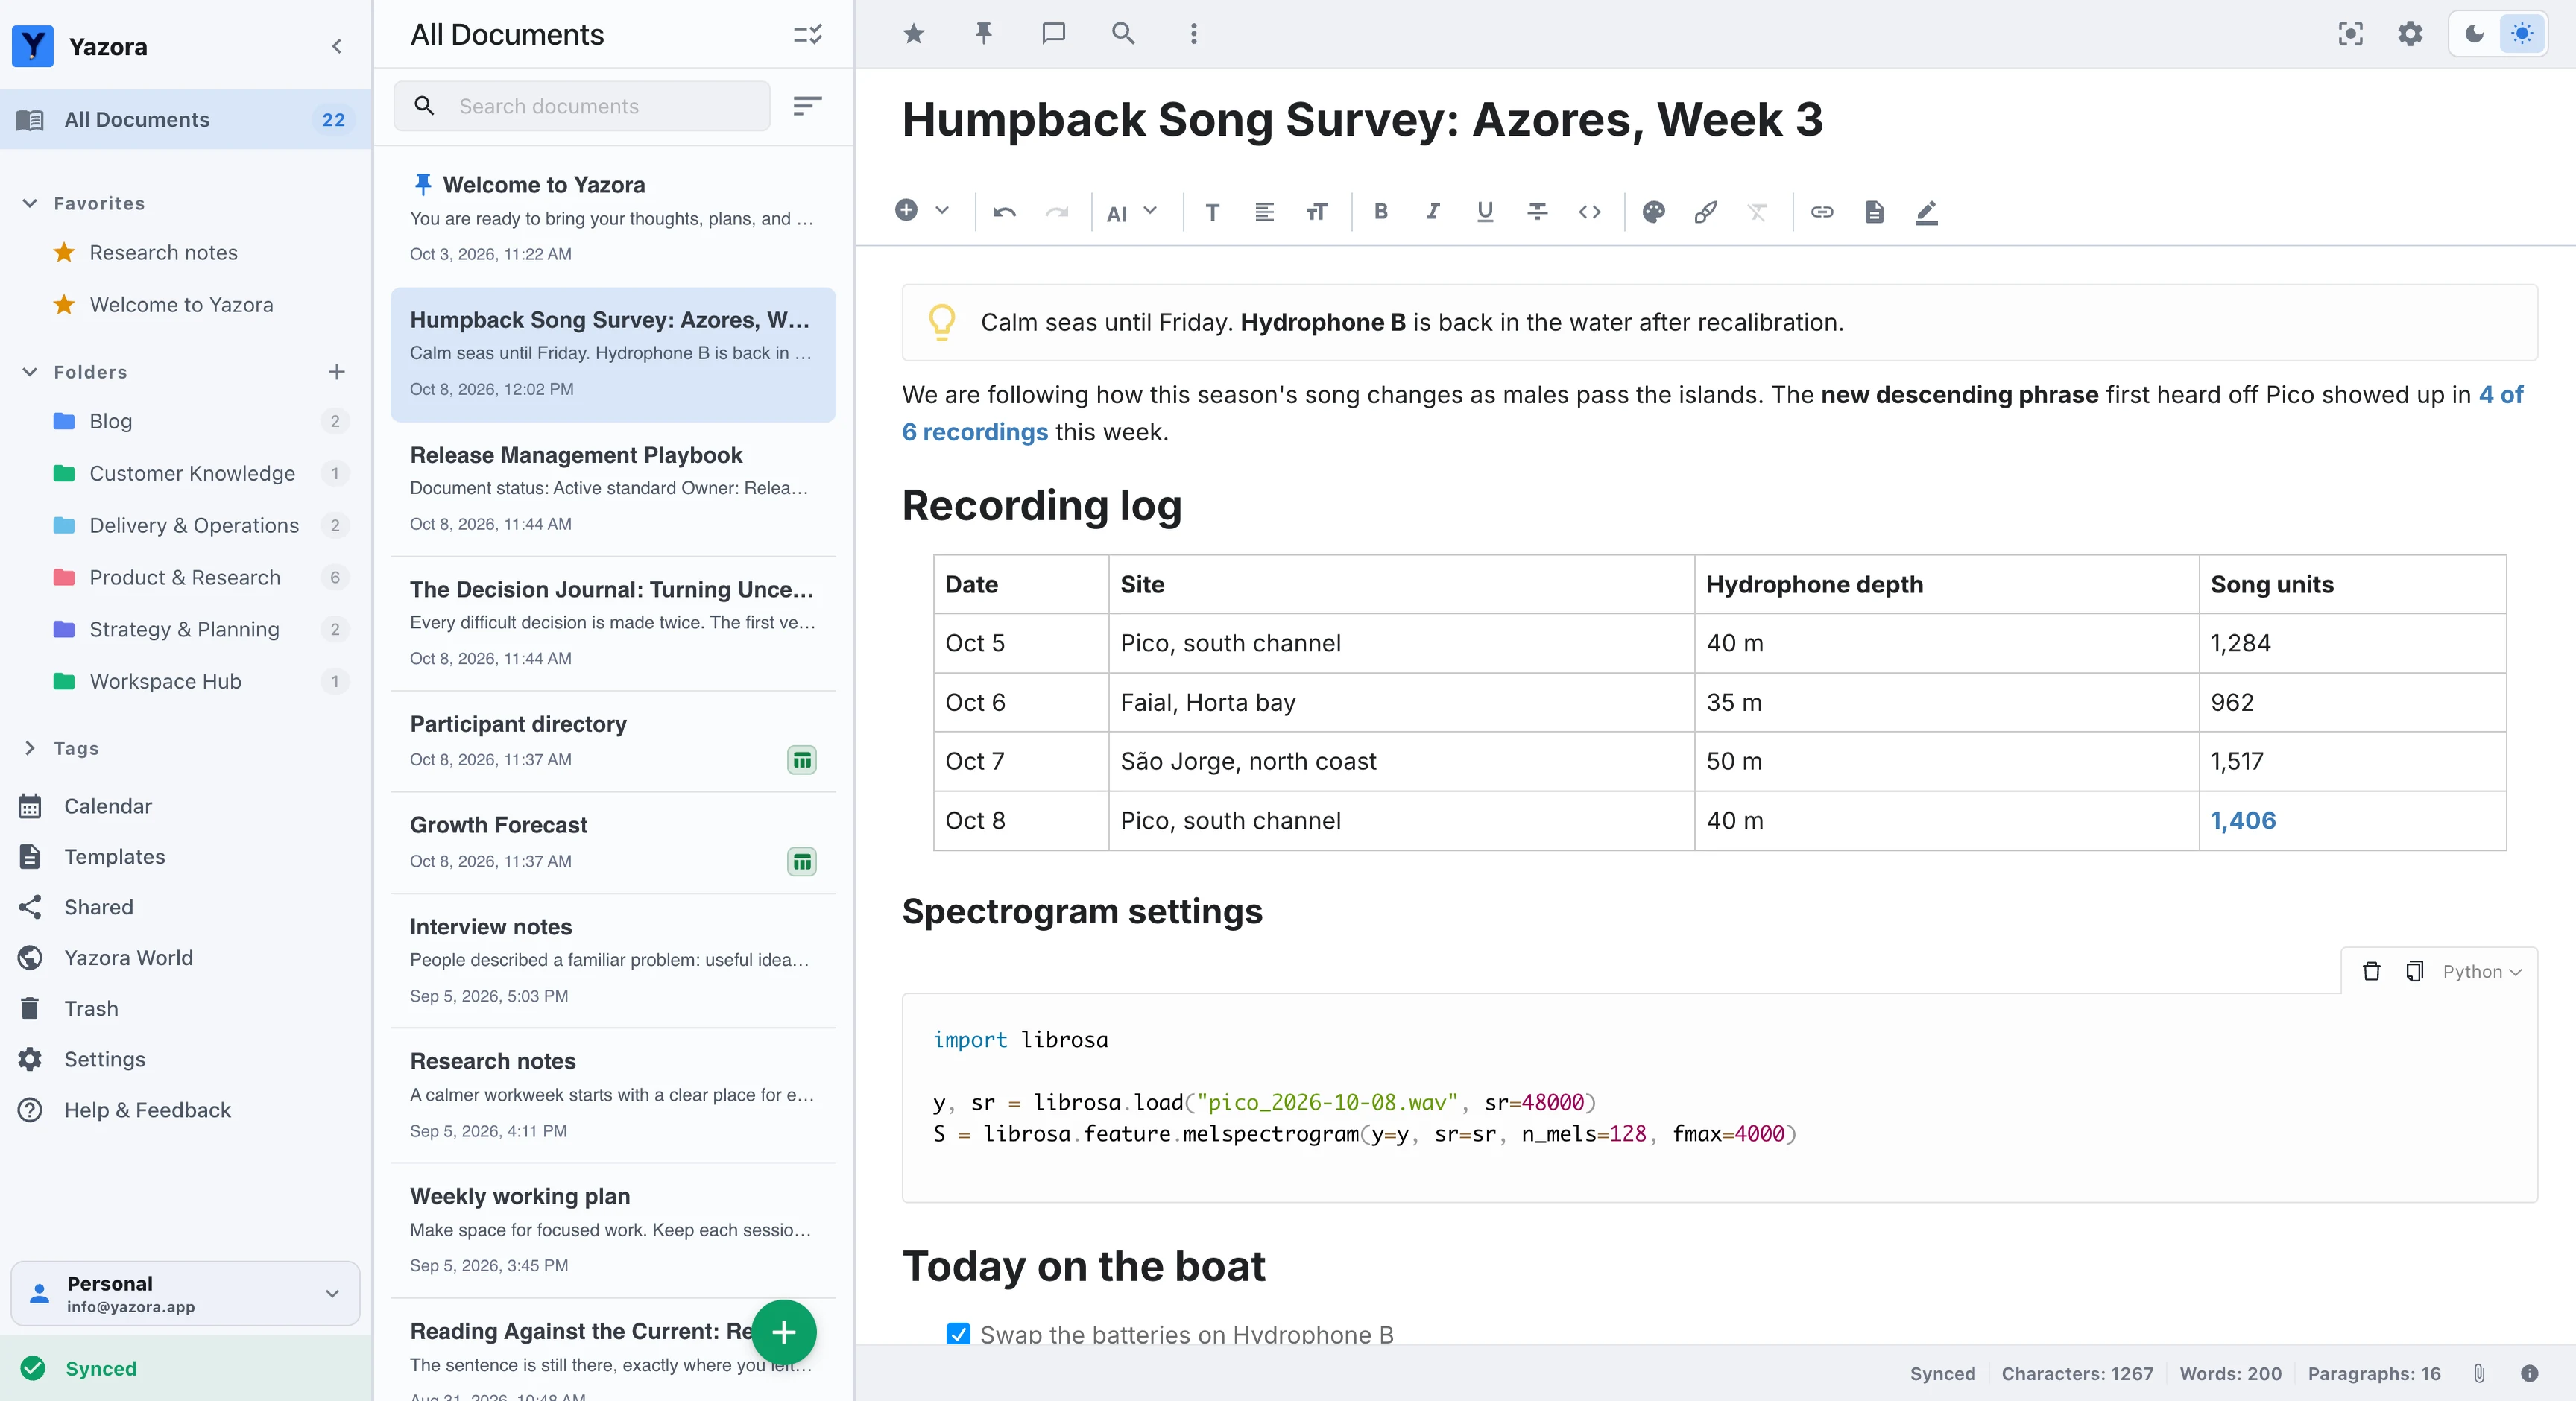Screen dimensions: 2576x1401
Task: Apply strikethrough formatting
Action: 1537,212
